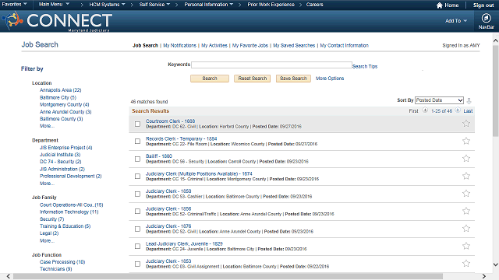
Task: Favorite the Bailiff - 1880 job star
Action: 466,159
